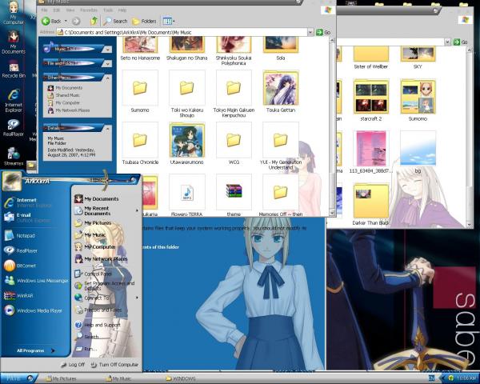Open the Favorites menu in My Music
Viewport: 480px width, 384px height.
pyautogui.click(x=89, y=10)
